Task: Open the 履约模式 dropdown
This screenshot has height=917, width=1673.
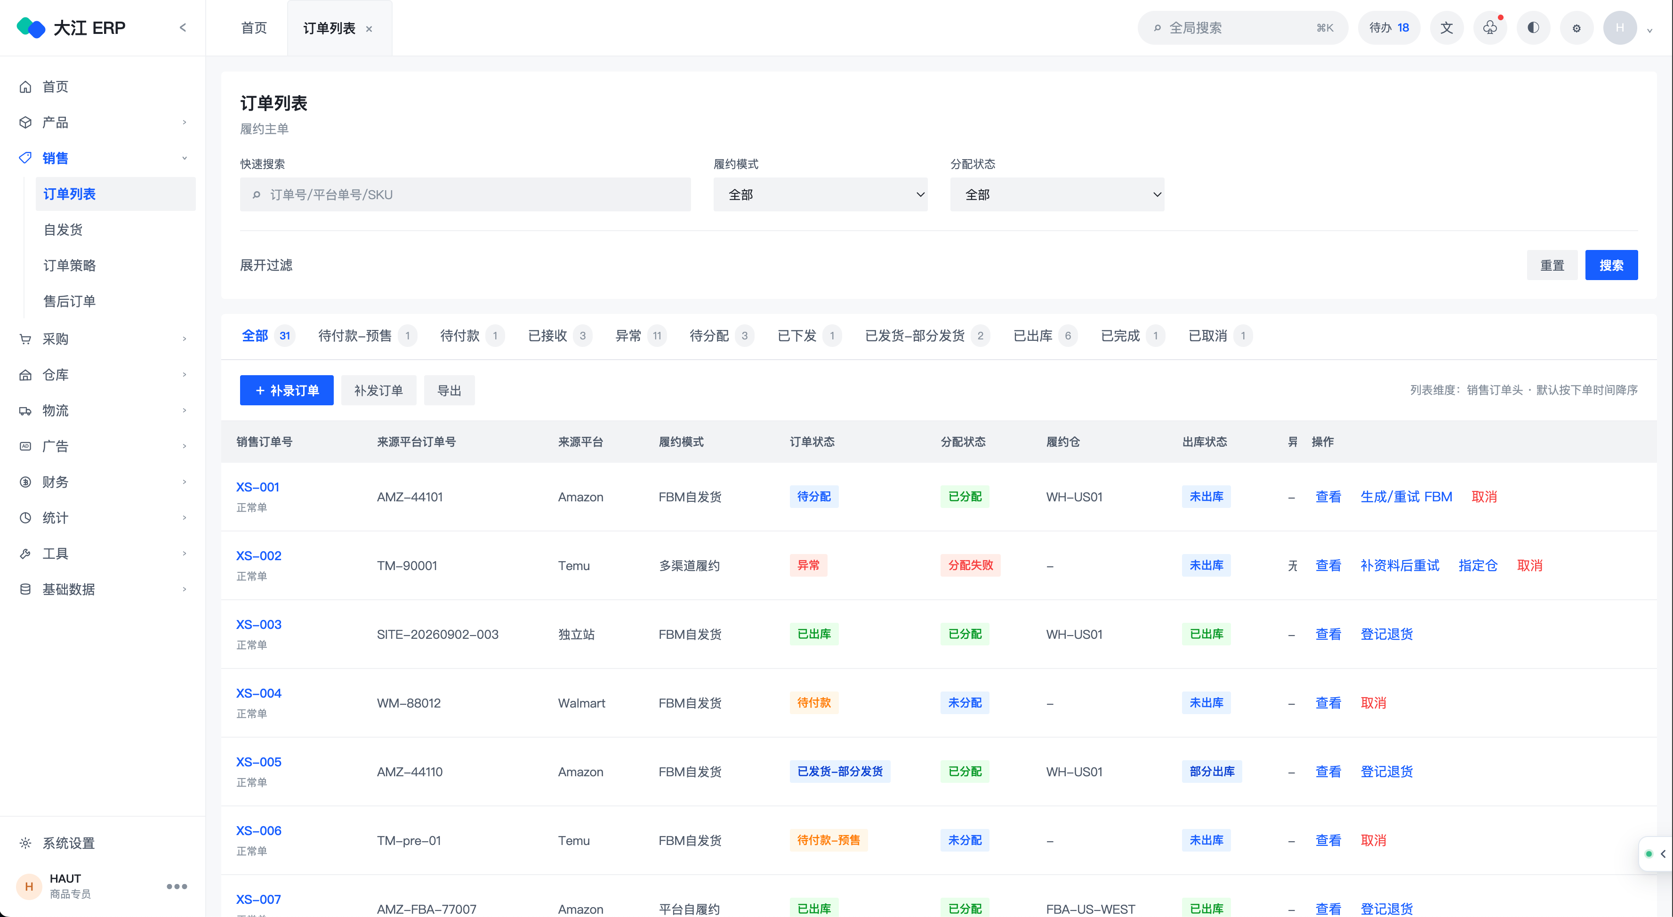Action: click(x=820, y=194)
